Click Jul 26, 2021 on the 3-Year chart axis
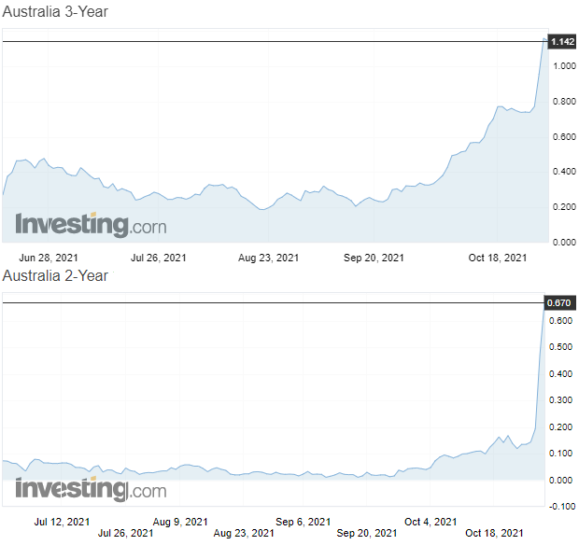Image resolution: width=579 pixels, height=545 pixels. click(x=159, y=257)
